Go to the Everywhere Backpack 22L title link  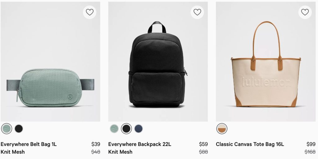140,144
